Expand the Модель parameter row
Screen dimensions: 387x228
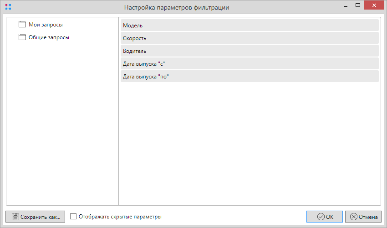point(250,26)
